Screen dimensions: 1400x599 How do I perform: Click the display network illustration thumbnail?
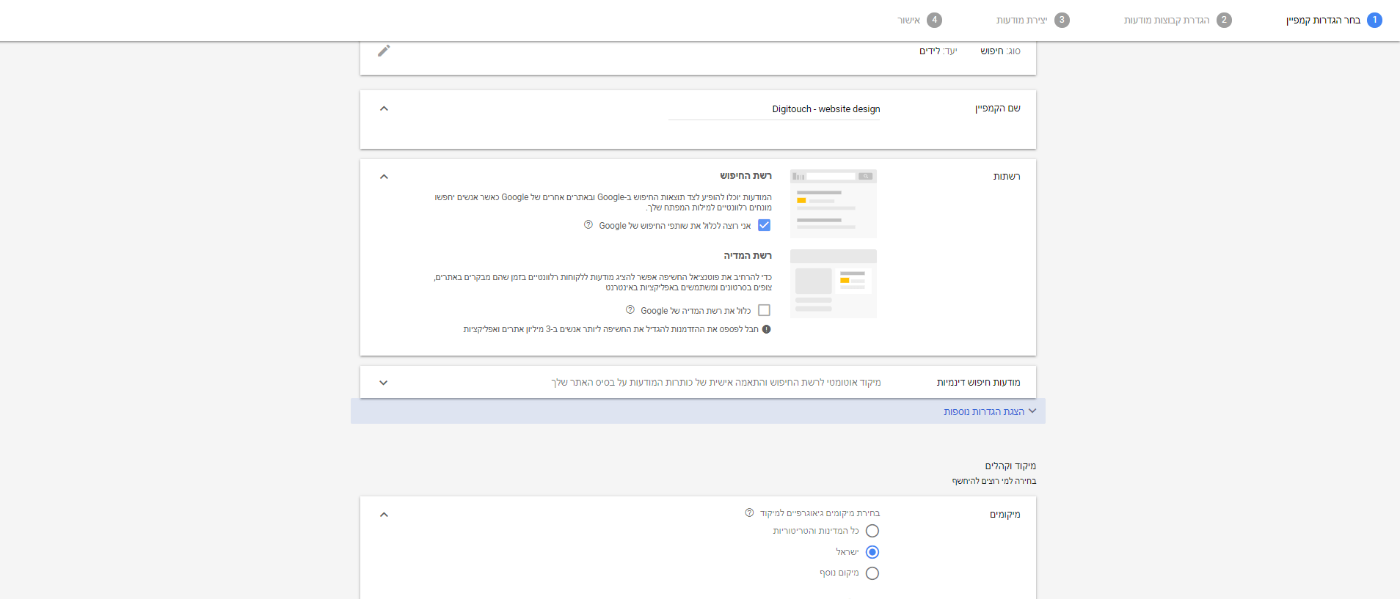(x=834, y=284)
